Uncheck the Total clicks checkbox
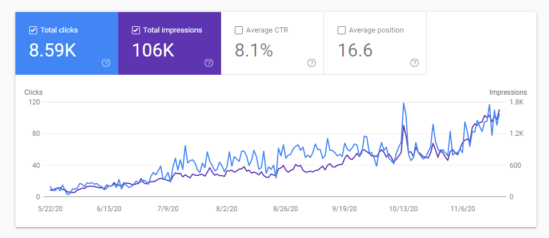This screenshot has height=238, width=549. [x=33, y=30]
